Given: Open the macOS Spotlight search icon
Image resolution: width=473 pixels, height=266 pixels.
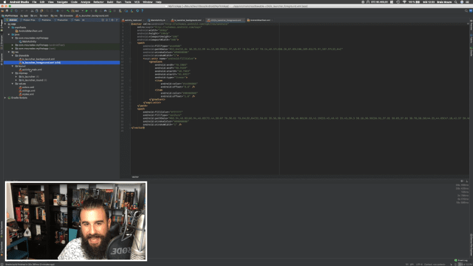Looking at the screenshot, I should [x=456, y=2].
